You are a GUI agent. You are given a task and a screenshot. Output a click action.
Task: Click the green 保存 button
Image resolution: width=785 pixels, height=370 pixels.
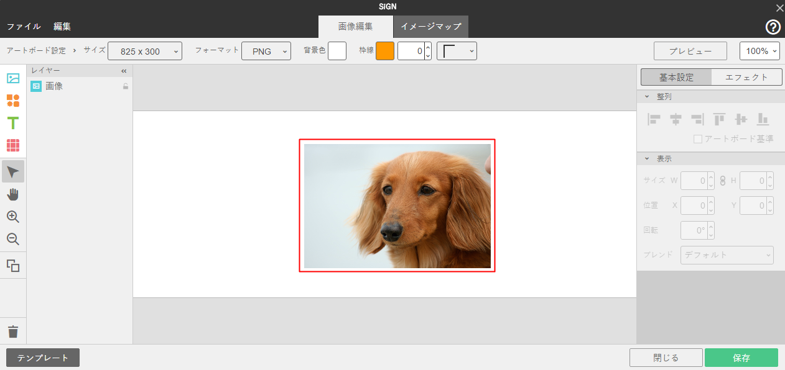coord(741,358)
